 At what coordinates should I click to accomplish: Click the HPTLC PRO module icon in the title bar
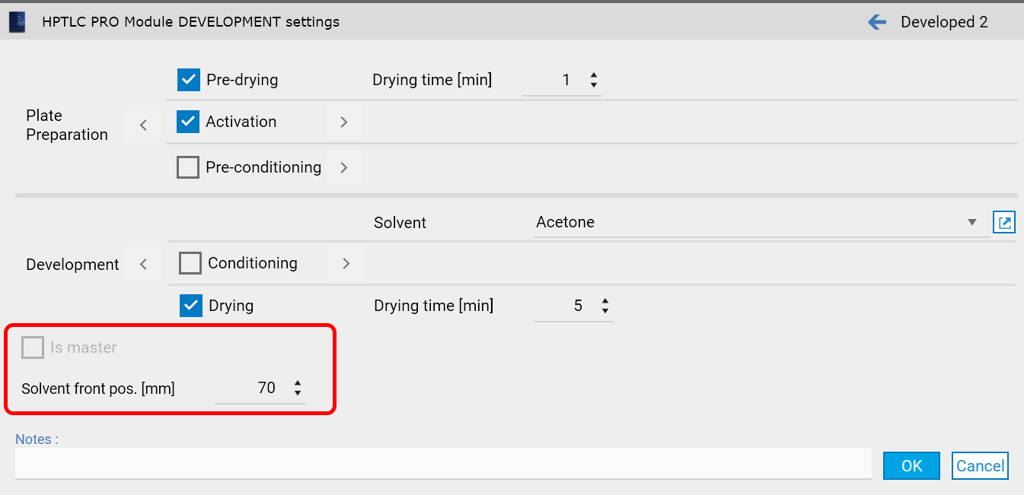pos(17,22)
